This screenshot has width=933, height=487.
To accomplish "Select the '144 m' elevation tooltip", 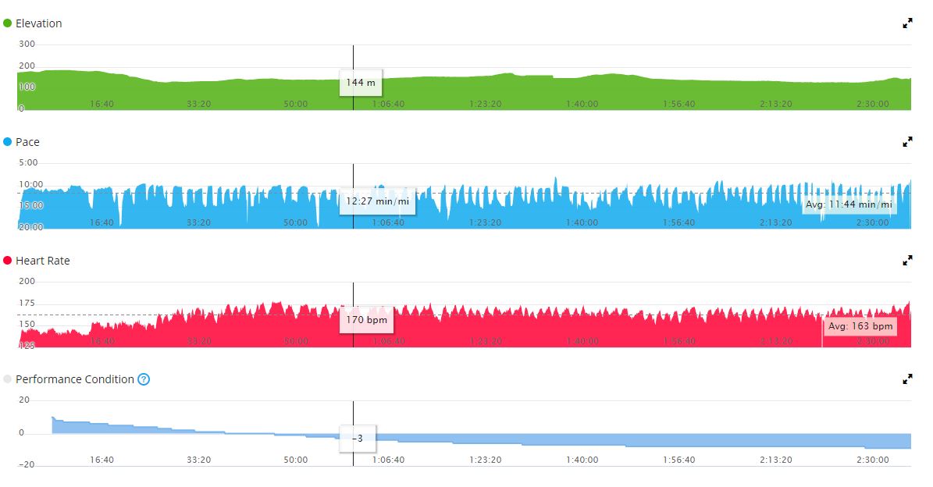I will pyautogui.click(x=361, y=82).
